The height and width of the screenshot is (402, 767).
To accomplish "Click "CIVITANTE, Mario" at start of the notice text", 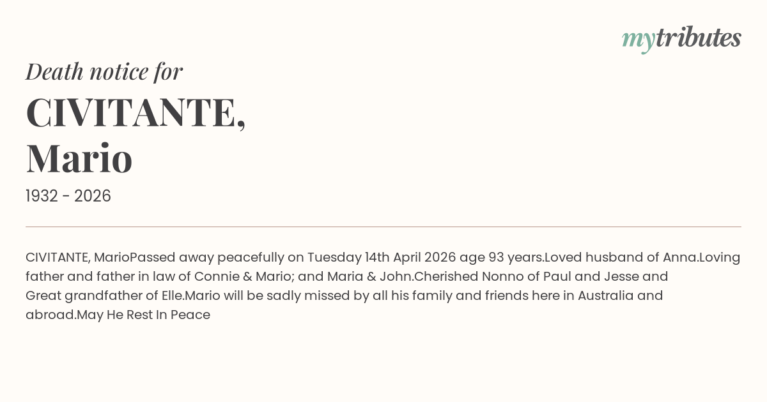I will [77, 258].
